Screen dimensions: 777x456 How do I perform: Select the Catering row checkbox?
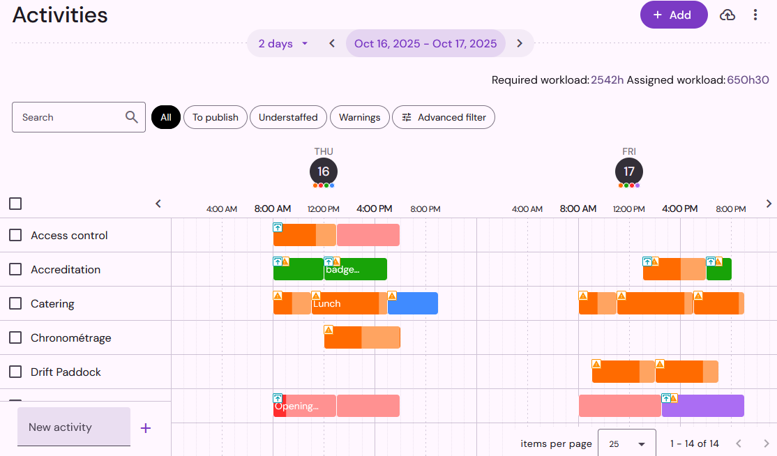15,303
